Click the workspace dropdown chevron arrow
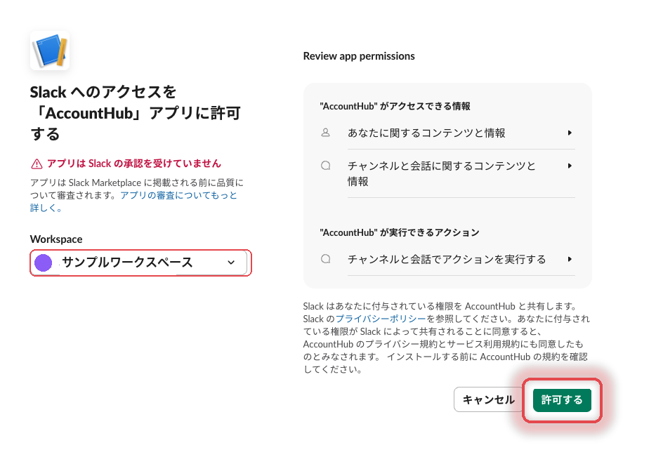This screenshot has height=464, width=656. point(231,263)
